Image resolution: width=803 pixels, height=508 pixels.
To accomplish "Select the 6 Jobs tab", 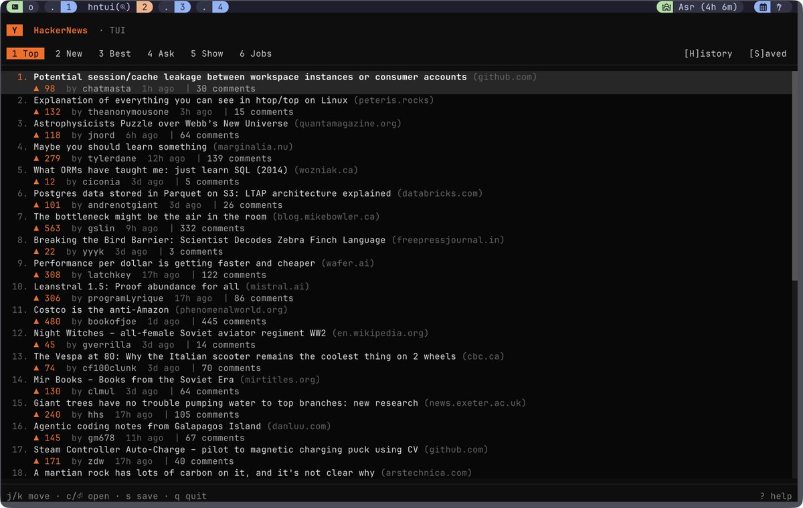I will click(256, 53).
